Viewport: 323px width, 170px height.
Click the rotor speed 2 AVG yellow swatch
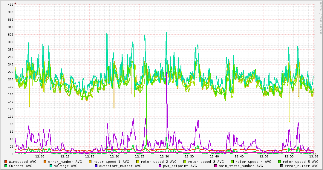[x=138, y=162]
